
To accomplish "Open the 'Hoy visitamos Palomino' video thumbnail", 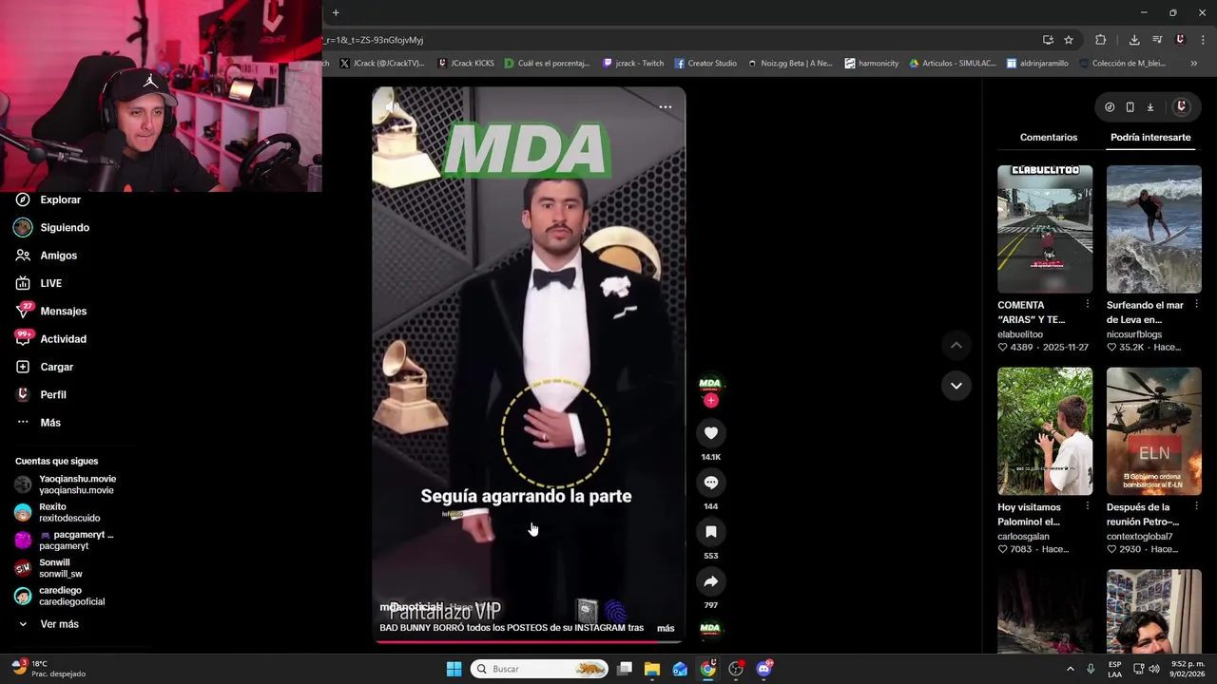I will point(1045,431).
